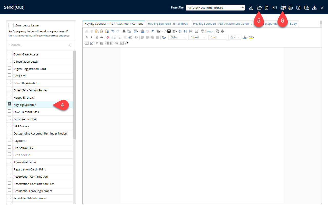Click the guest profile person icon

click(251, 8)
